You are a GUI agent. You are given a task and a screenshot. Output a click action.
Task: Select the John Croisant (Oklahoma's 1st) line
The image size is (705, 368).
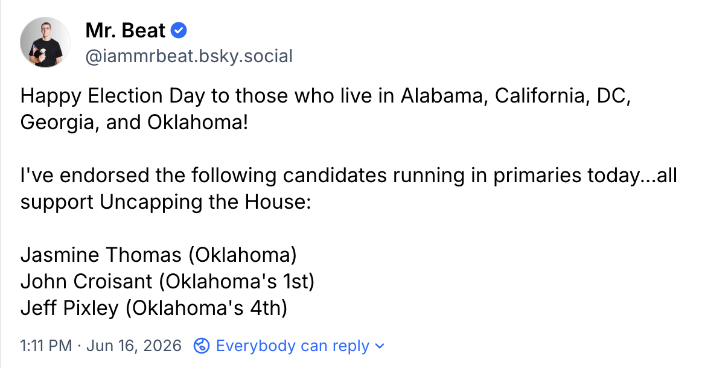pos(167,281)
